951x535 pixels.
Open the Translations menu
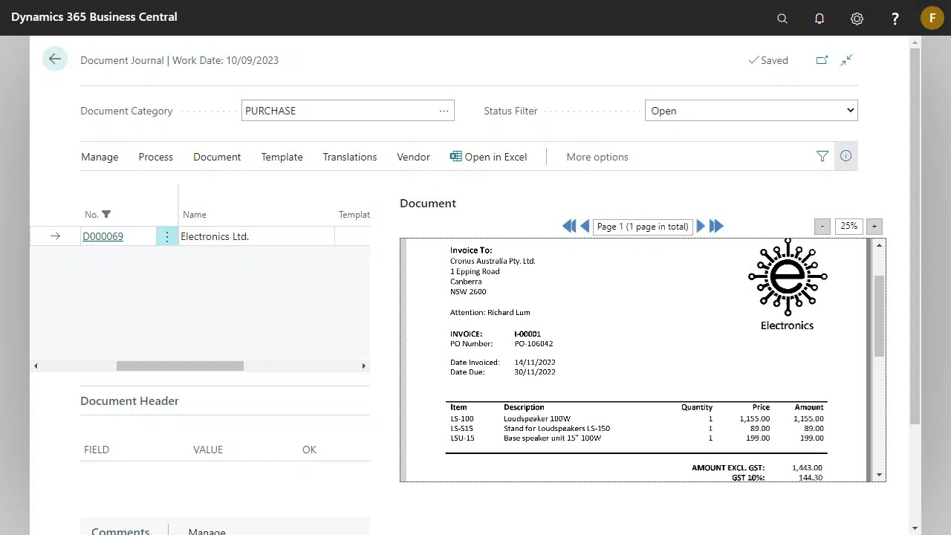[x=349, y=157]
